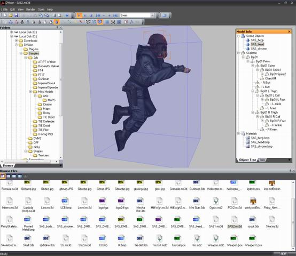
Task: Open the Swim animation dropdown
Action: tap(152, 15)
